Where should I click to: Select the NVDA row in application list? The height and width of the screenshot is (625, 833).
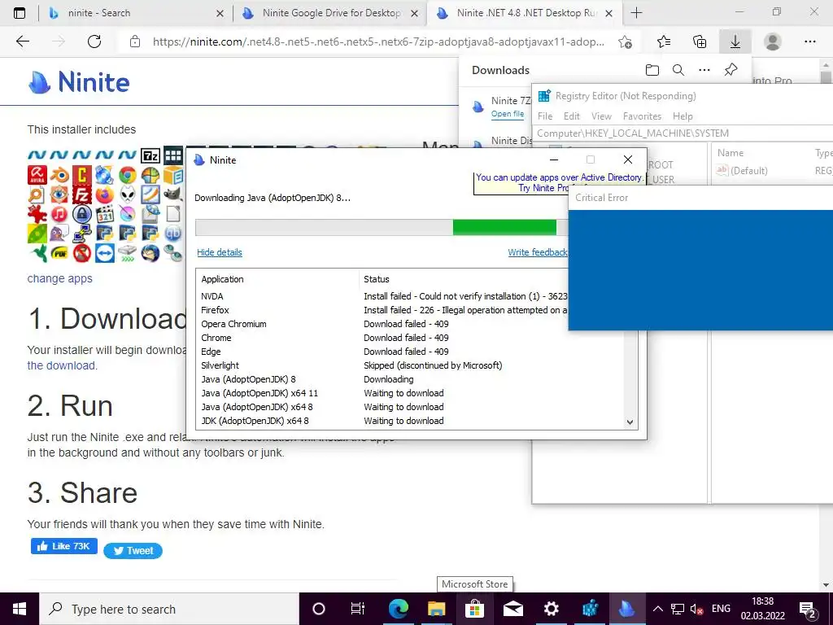384,296
